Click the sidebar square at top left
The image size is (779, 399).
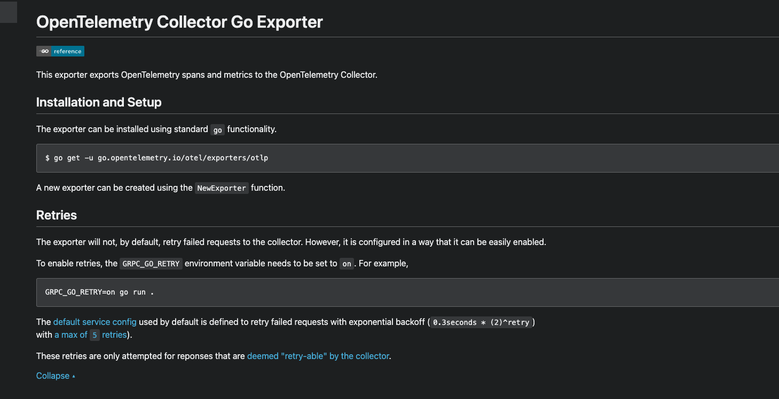click(x=7, y=12)
